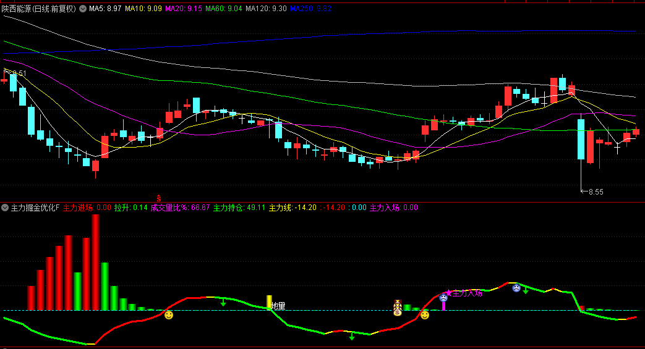
Task: Click the 陕西能源(日线,前复权) chart title
Action: [39, 9]
